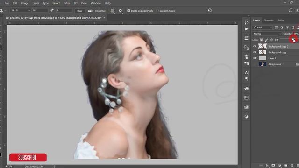The image size is (299, 168).
Task: Open the Layer menu
Action: 36,3
